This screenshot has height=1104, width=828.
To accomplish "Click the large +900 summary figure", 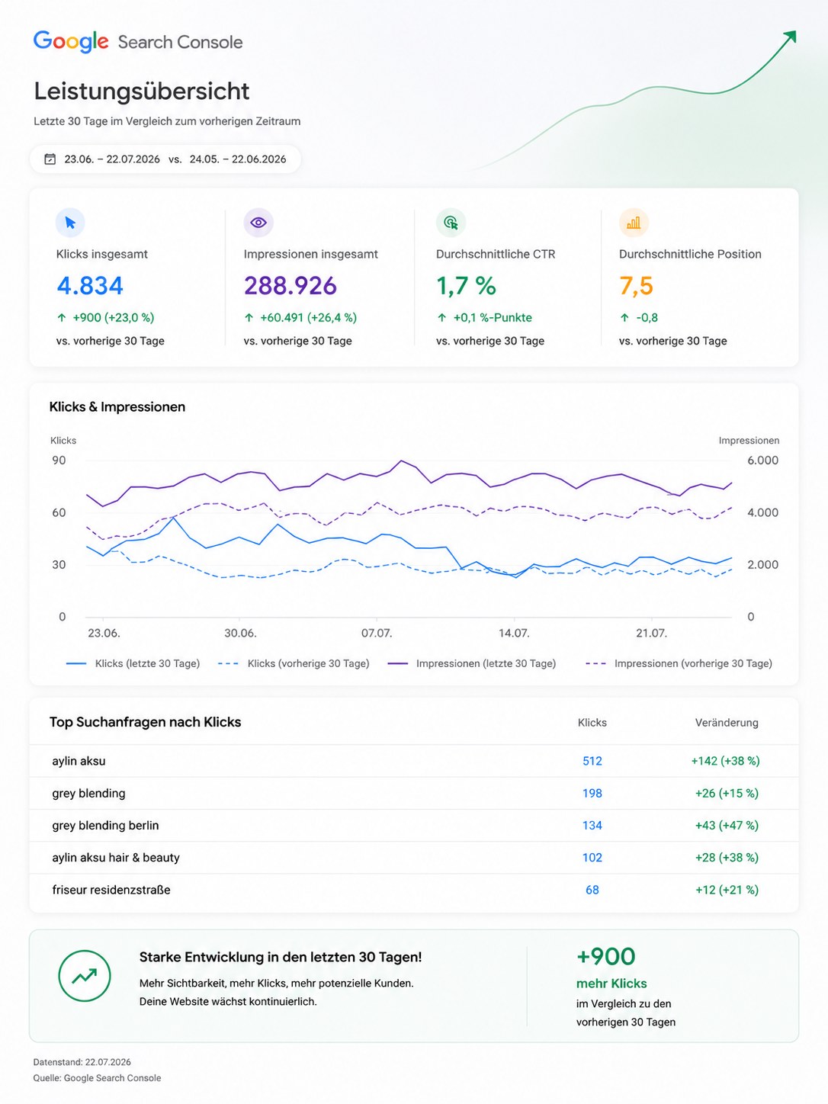I will click(606, 956).
